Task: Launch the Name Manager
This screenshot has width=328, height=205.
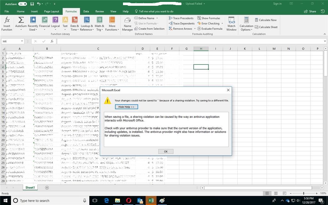Action: [127, 24]
